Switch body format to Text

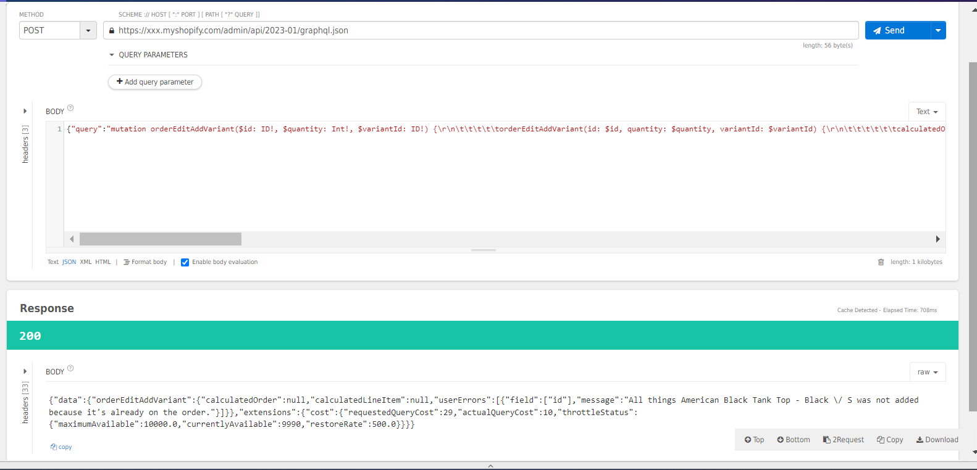pos(53,262)
